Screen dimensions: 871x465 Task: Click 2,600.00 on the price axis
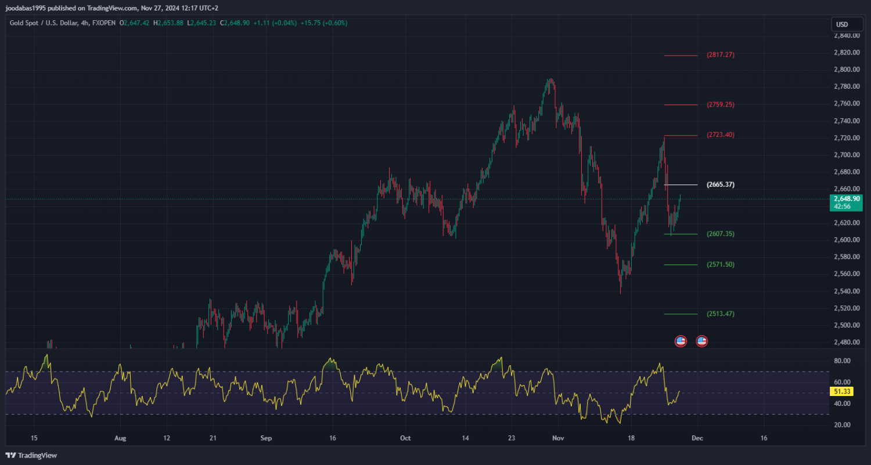click(x=846, y=239)
